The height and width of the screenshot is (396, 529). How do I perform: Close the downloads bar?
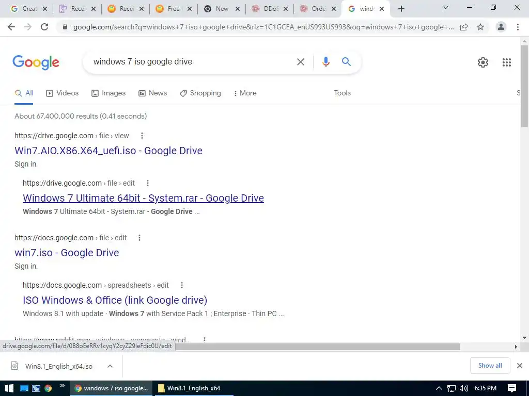[520, 366]
